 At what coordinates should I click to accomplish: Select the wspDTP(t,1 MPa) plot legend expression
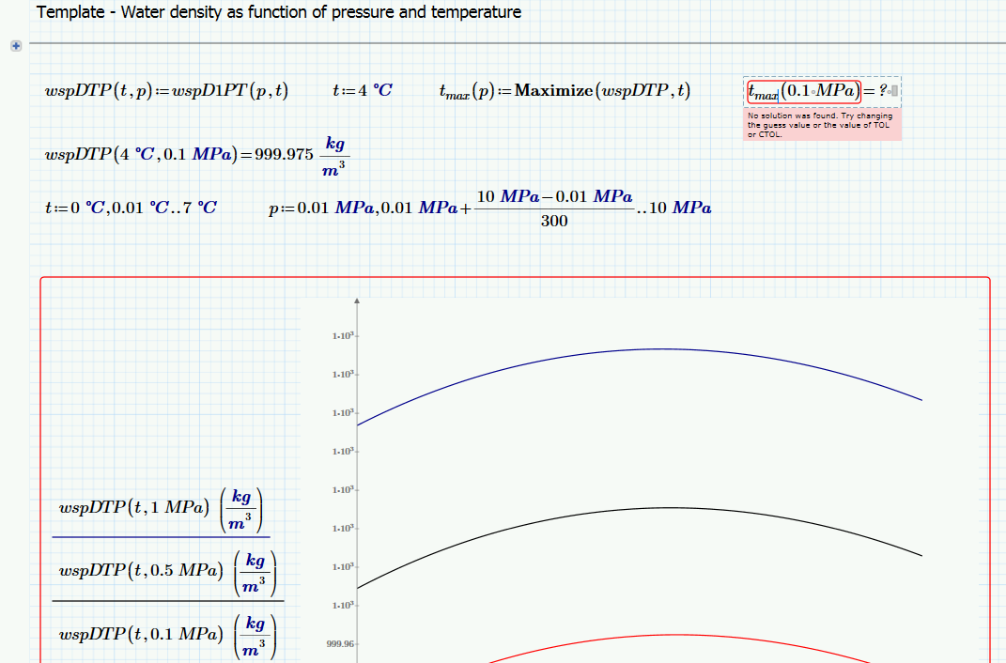(161, 510)
